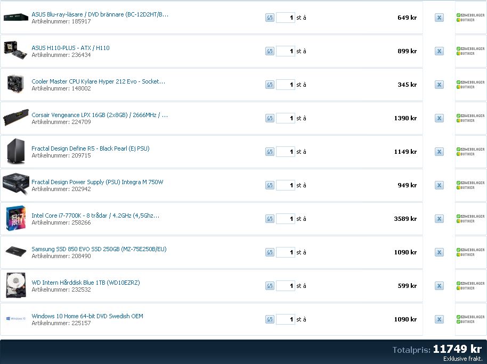Image resolution: width=487 pixels, height=364 pixels.
Task: Select the "Artikelnummer: 258266" text
Action: 61,222
